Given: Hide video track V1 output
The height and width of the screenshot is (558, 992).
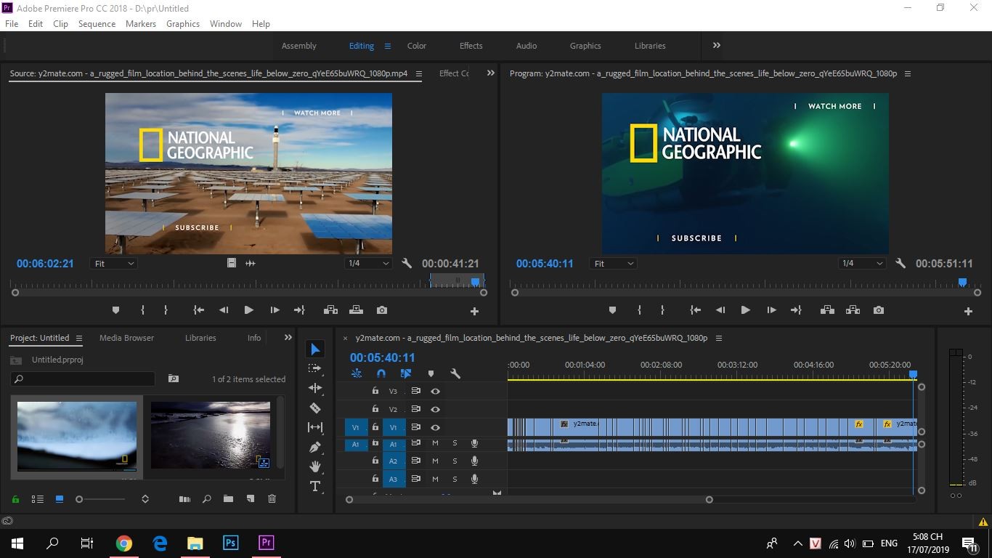Looking at the screenshot, I should (435, 427).
